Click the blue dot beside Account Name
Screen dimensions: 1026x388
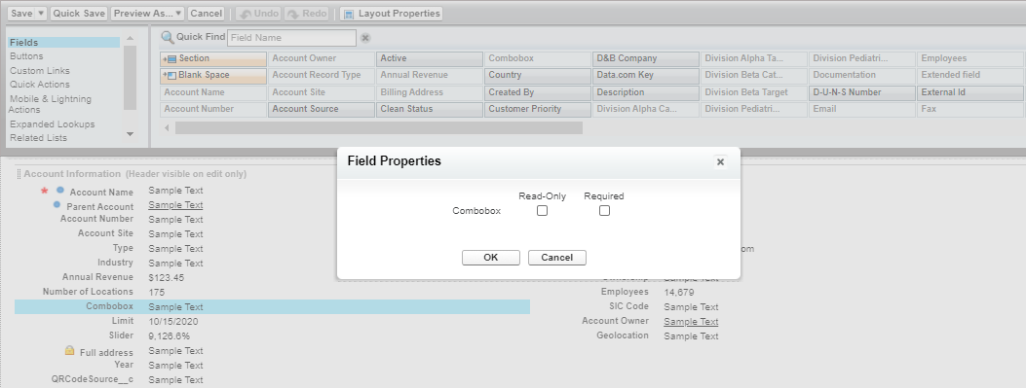point(60,190)
